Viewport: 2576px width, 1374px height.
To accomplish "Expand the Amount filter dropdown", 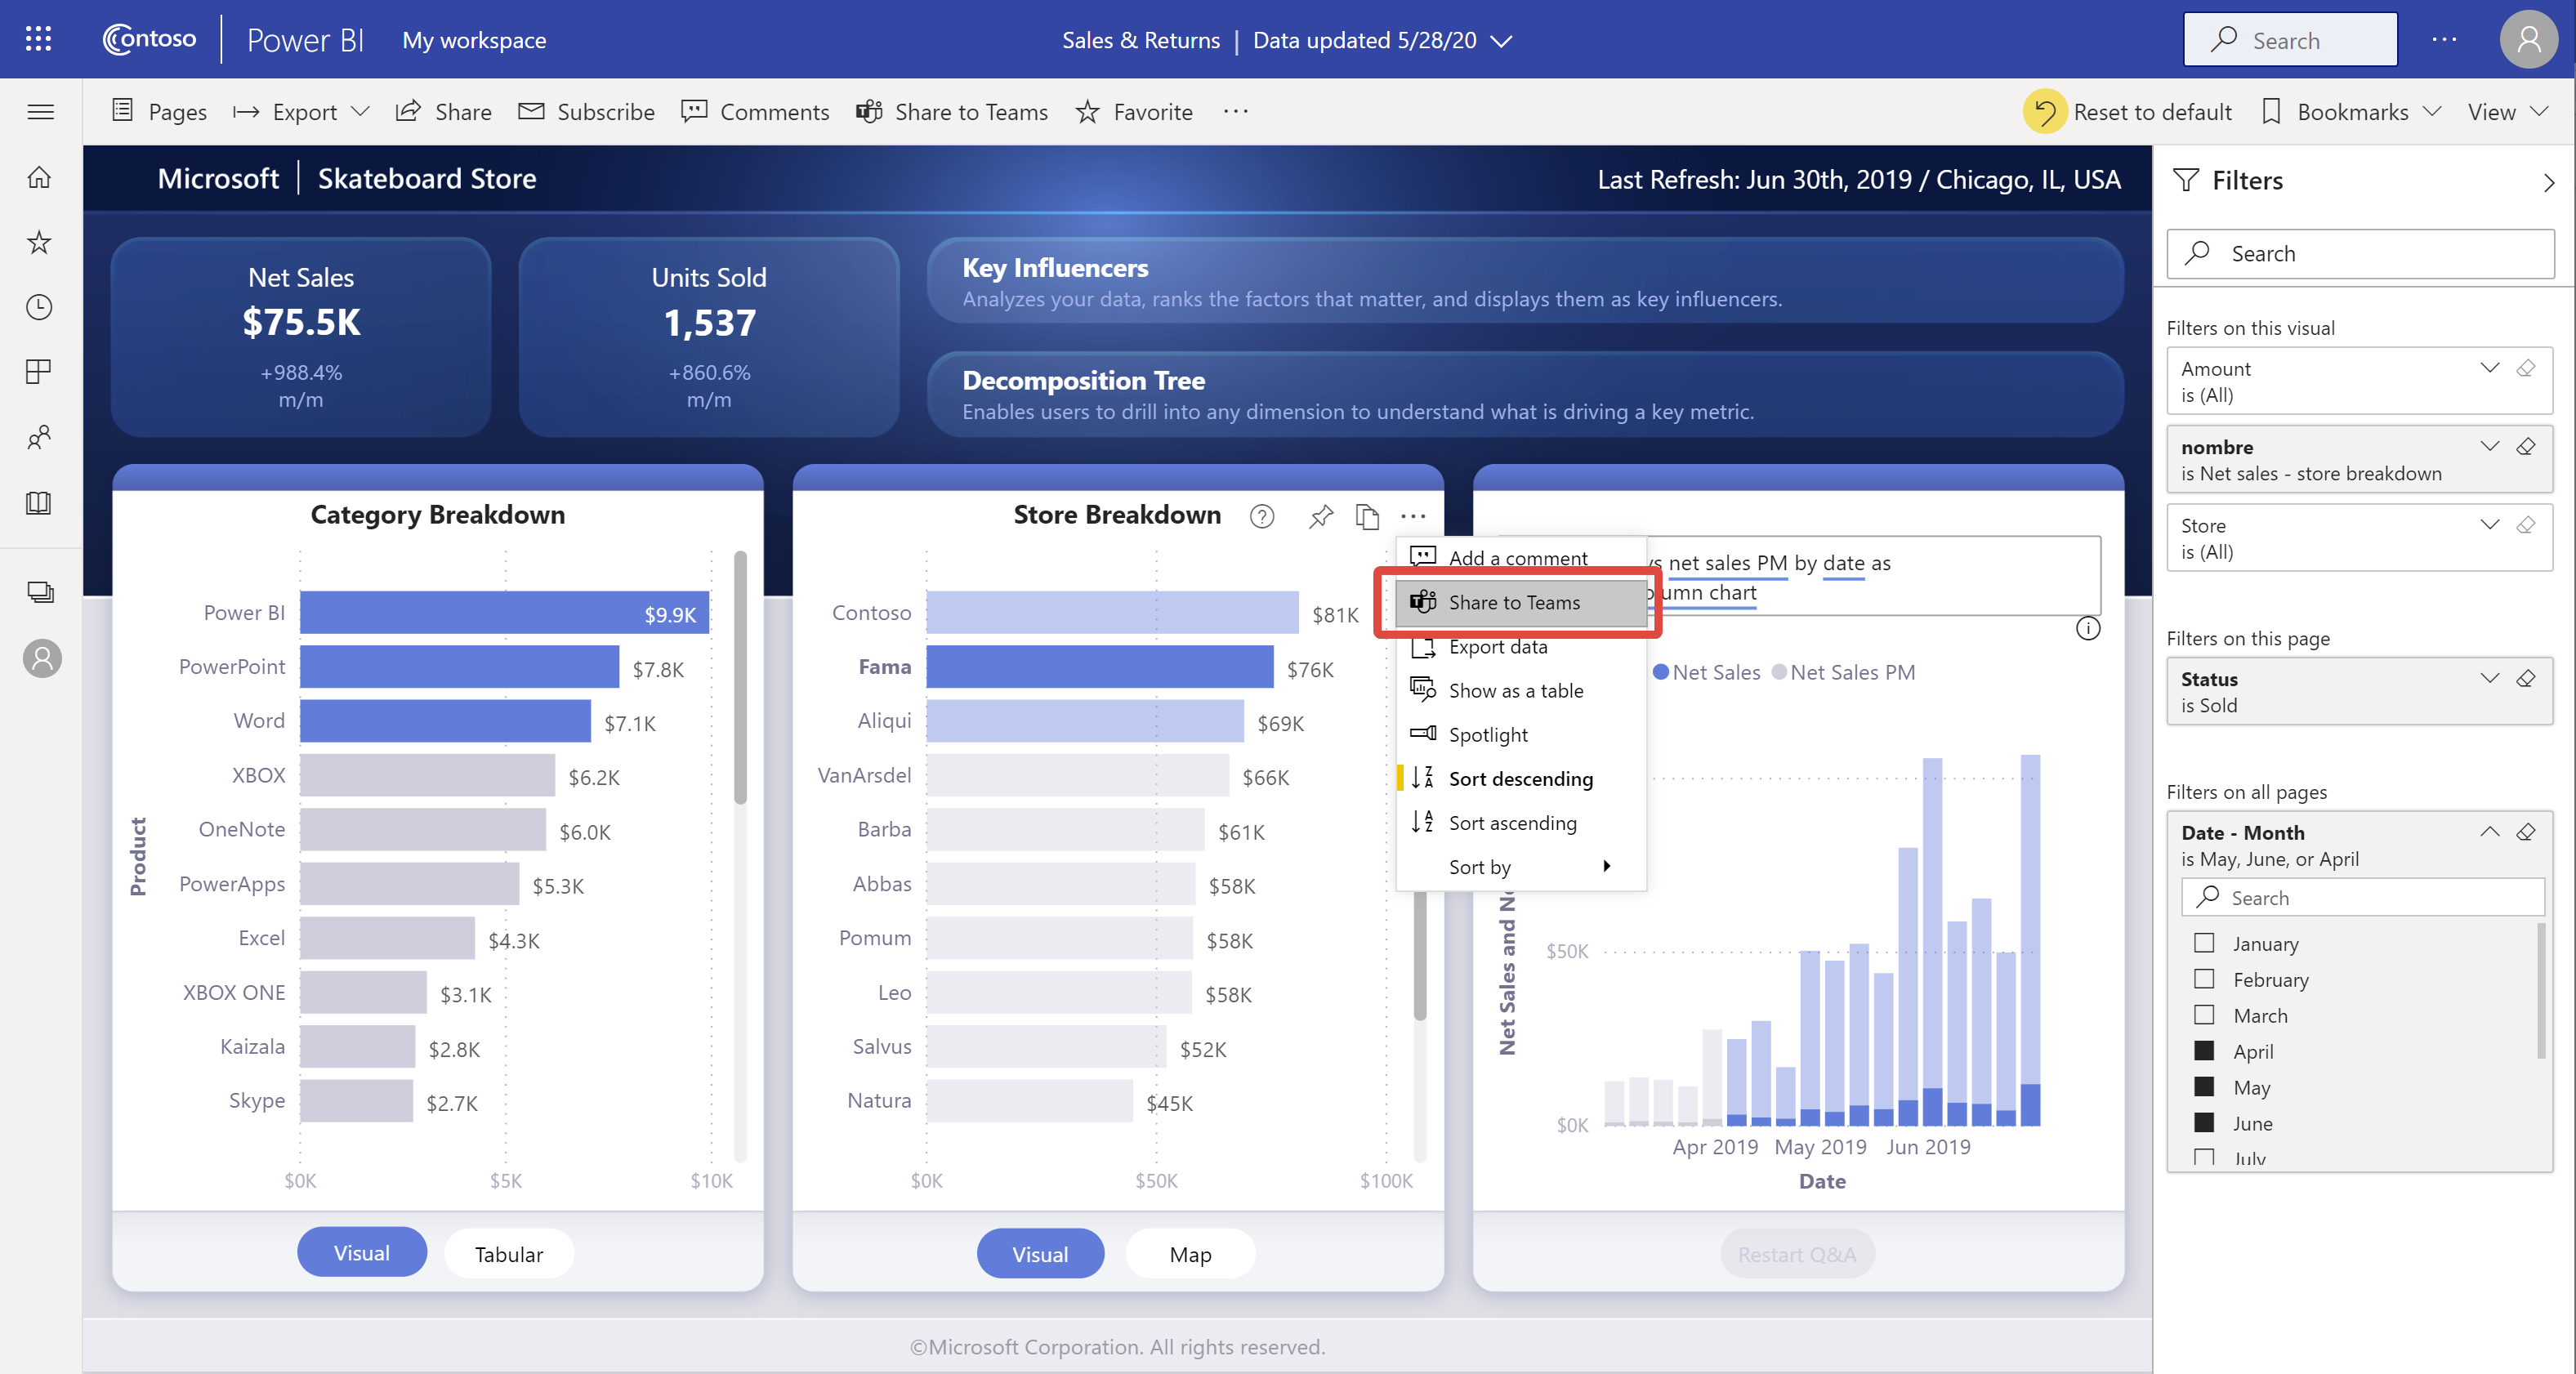I will click(x=2489, y=366).
